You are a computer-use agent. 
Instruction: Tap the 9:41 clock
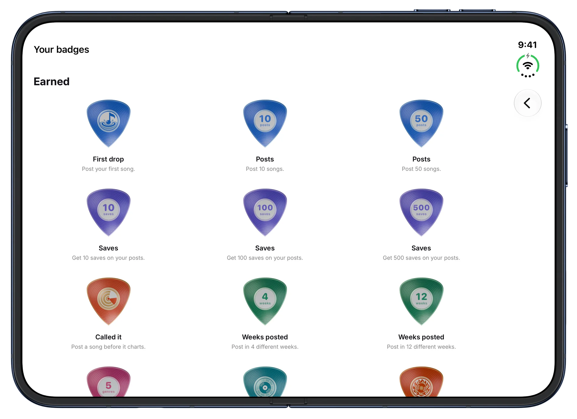[527, 45]
